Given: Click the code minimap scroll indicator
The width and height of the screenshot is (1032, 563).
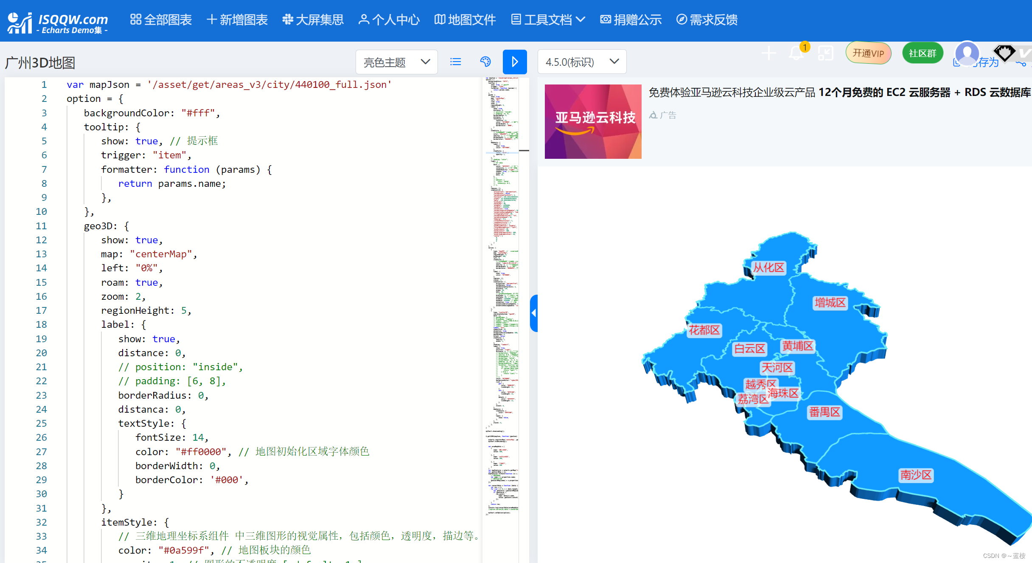Looking at the screenshot, I should click(x=524, y=150).
